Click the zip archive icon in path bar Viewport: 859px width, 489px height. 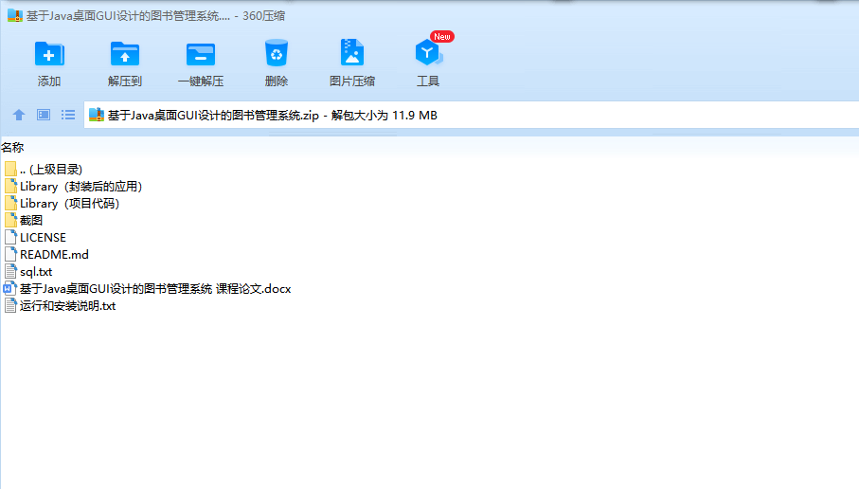tap(97, 115)
